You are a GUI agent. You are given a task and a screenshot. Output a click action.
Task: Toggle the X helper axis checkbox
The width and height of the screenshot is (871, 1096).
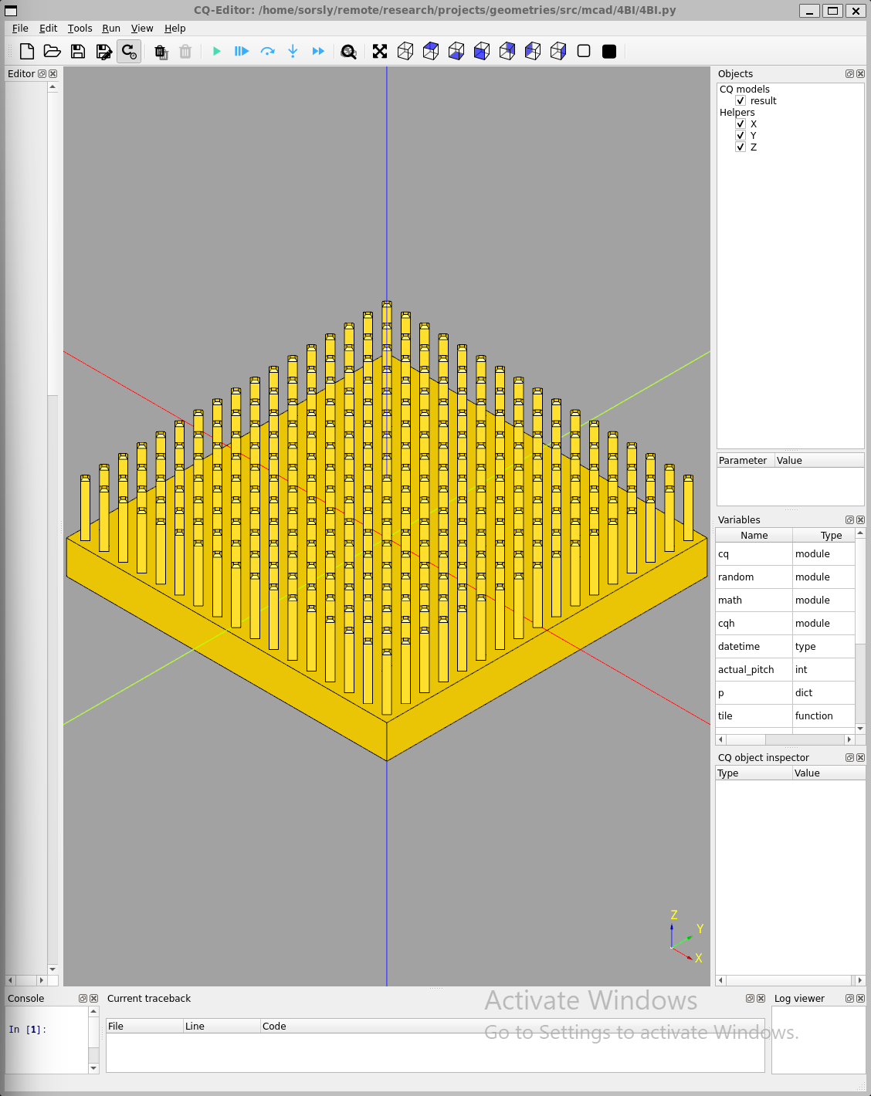click(741, 124)
